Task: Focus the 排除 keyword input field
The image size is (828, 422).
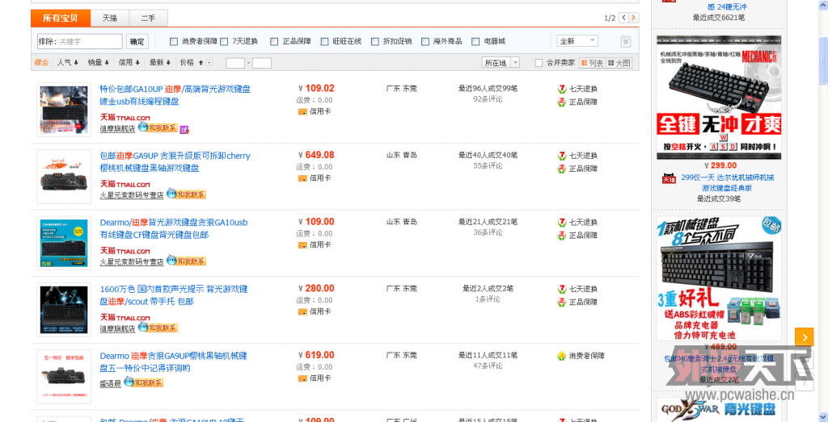Action: (79, 41)
